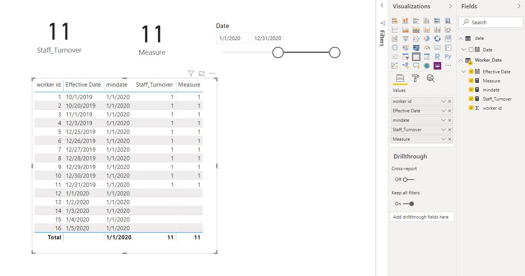Screen dimensions: 525x276
Task: Pick the funnel chart visual
Action: [406, 38]
